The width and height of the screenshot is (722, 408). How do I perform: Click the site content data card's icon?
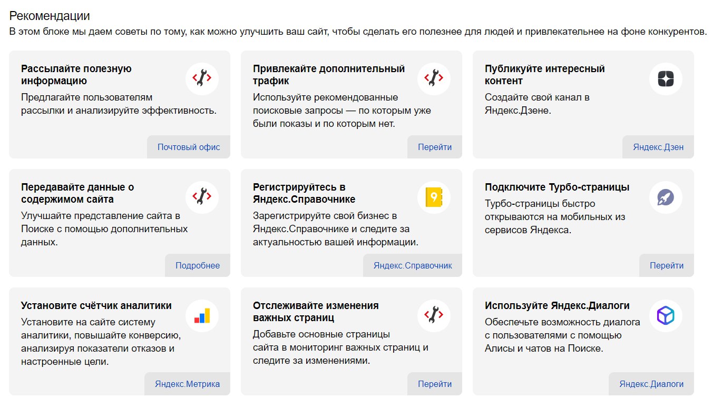click(202, 197)
